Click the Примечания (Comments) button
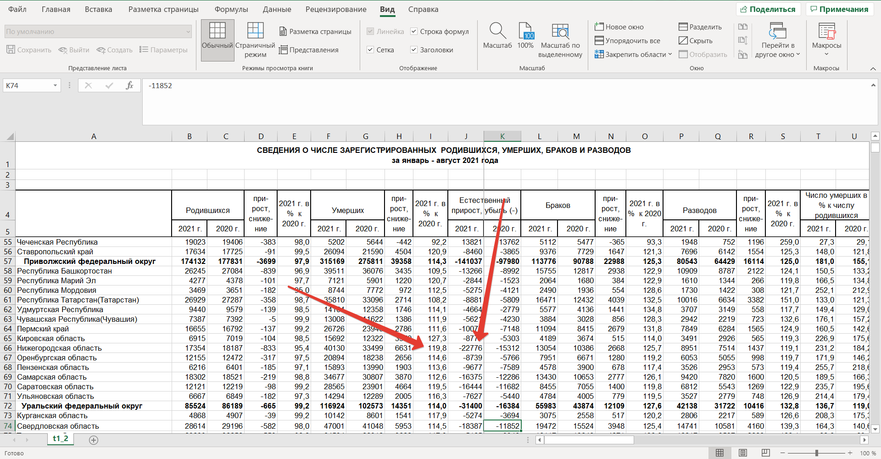 coord(839,9)
